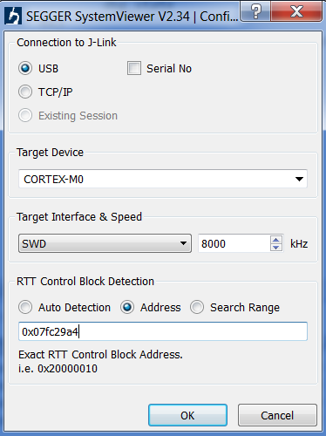Screen dimensions: 326x436
Task: Click the Cancel button
Action: [x=277, y=415]
